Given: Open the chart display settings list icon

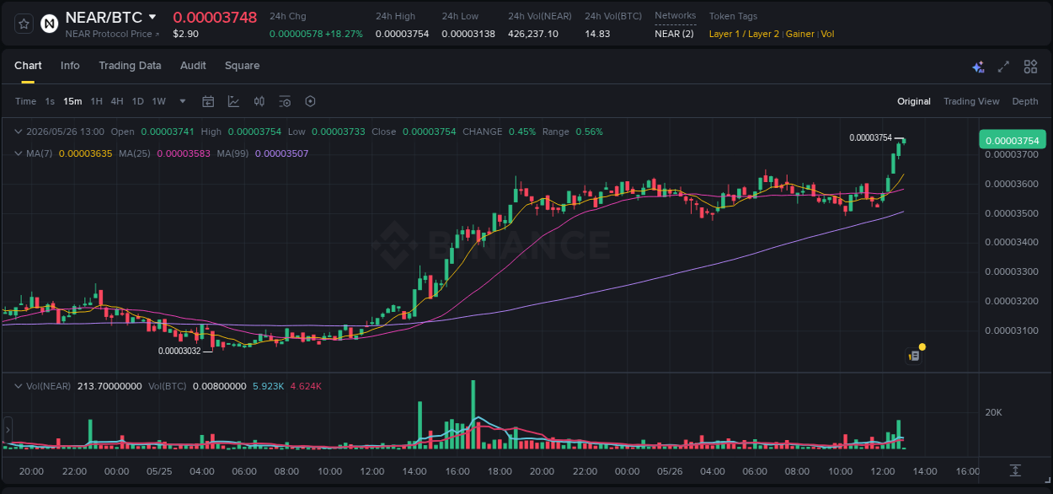Looking at the screenshot, I should 285,101.
